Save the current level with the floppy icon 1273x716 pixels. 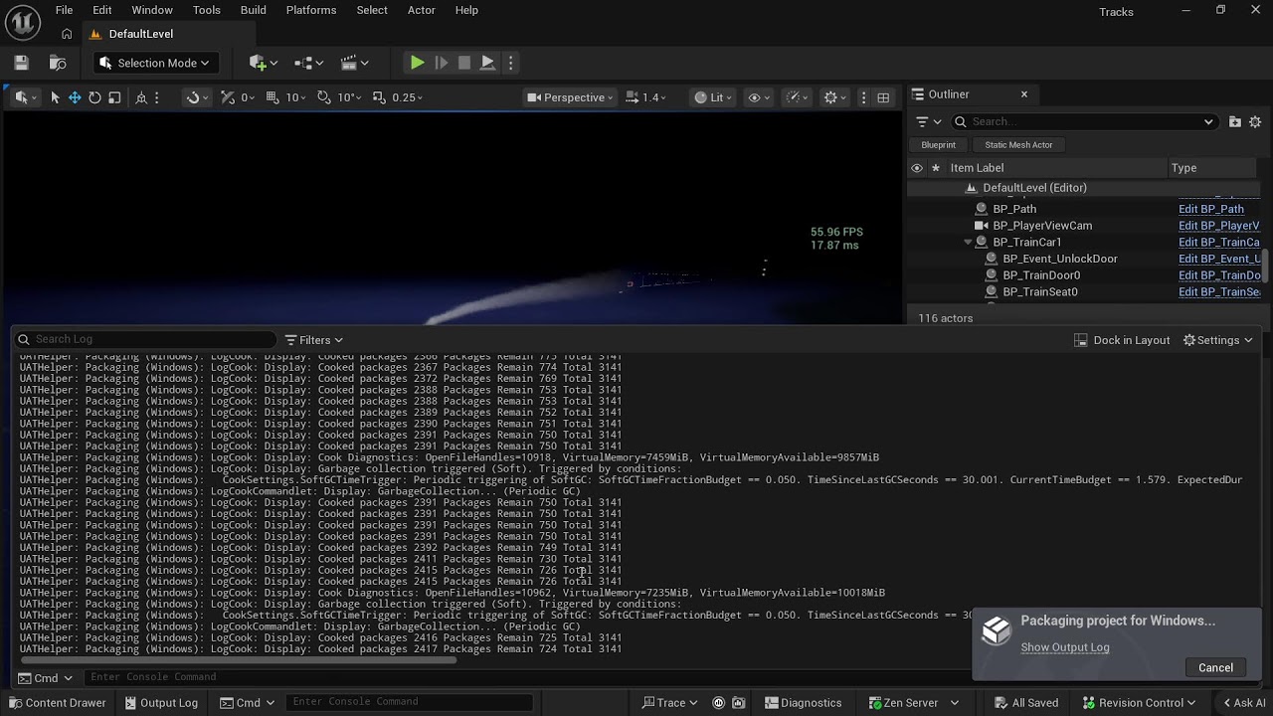21,63
